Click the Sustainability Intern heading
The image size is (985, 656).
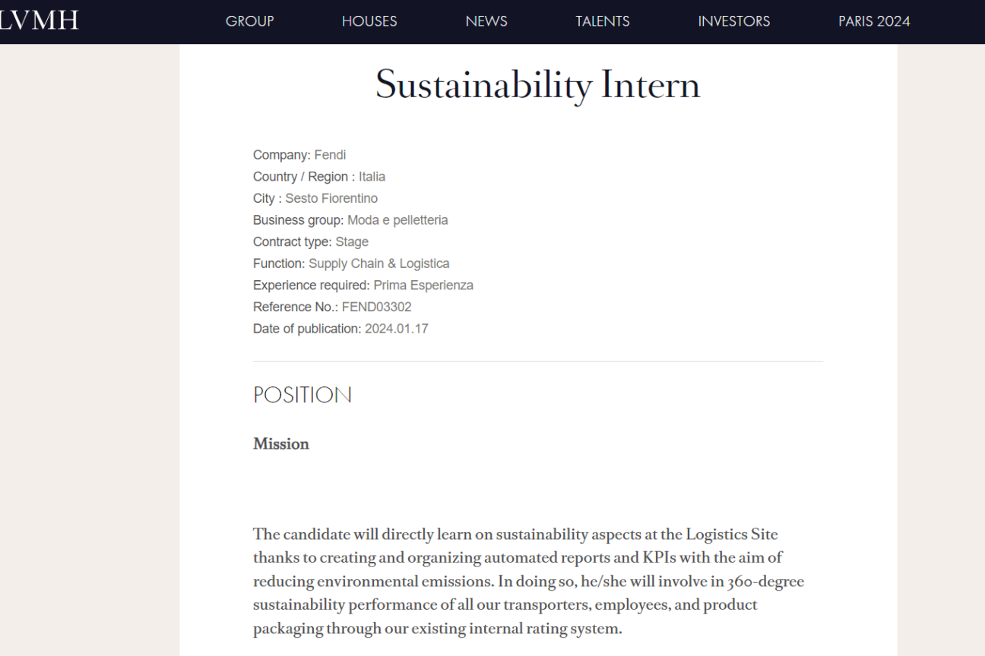pyautogui.click(x=538, y=84)
